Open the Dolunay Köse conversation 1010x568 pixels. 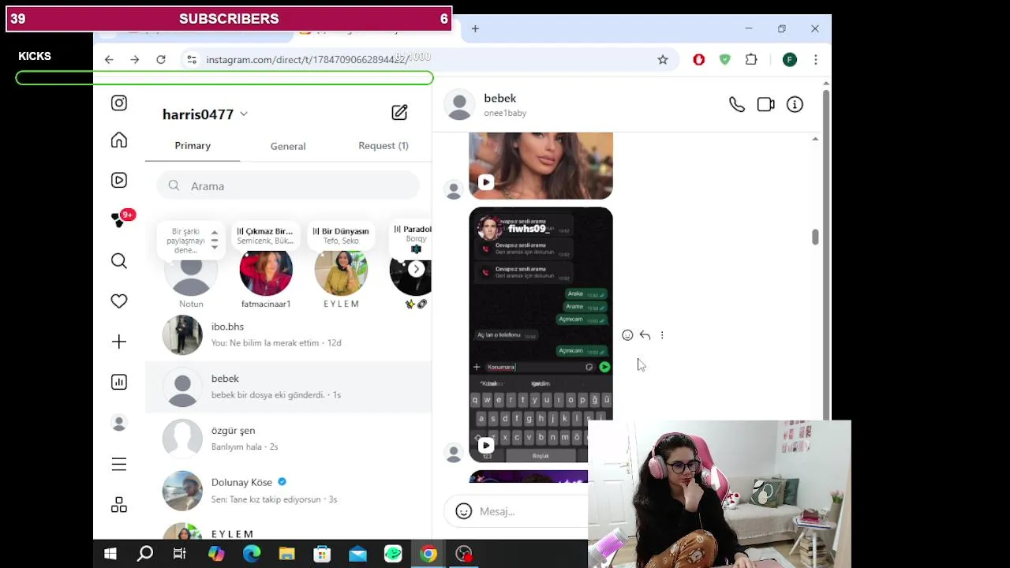click(x=288, y=491)
